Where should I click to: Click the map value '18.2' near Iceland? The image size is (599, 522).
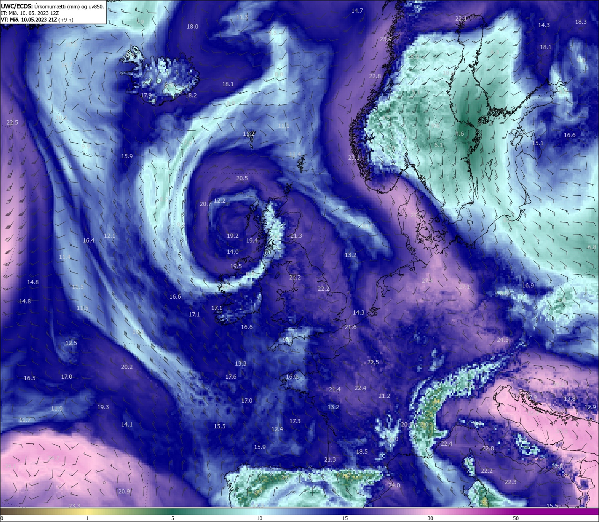191,95
